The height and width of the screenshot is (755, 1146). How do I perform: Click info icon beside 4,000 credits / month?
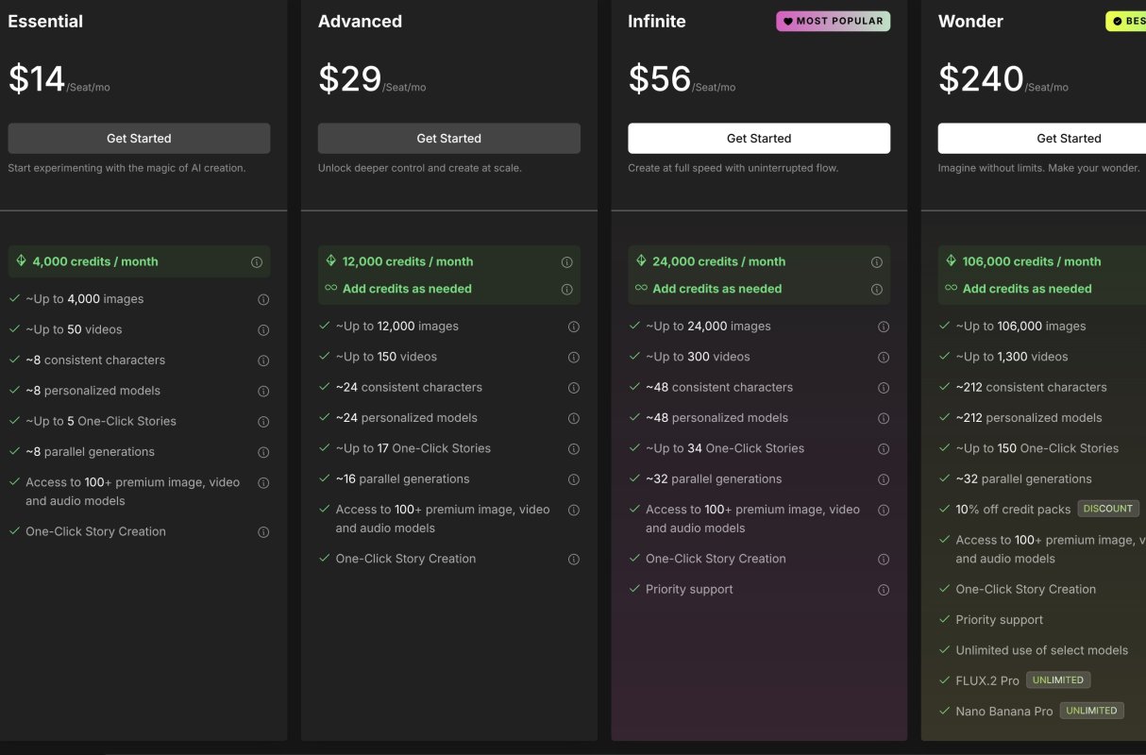point(257,262)
